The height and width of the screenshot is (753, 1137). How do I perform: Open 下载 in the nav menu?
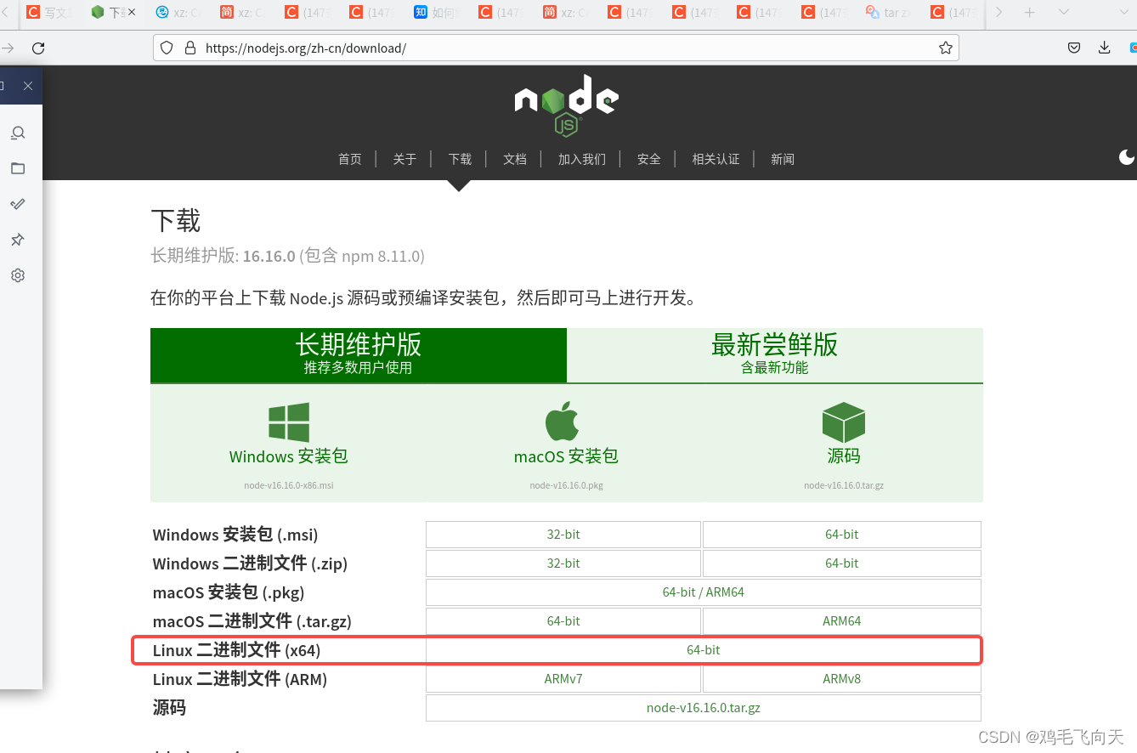coord(460,159)
